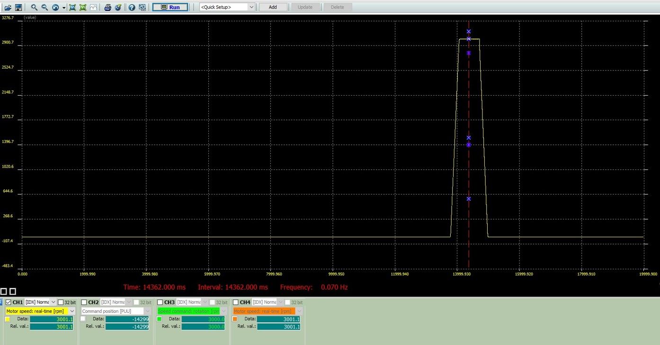Click the paint color settings icon
The width and height of the screenshot is (660, 345).
pyautogui.click(x=118, y=7)
